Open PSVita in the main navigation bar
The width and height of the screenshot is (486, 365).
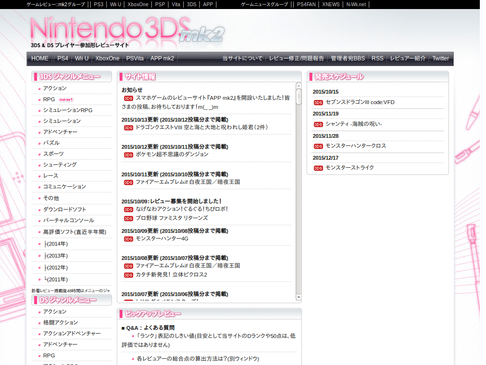(135, 58)
